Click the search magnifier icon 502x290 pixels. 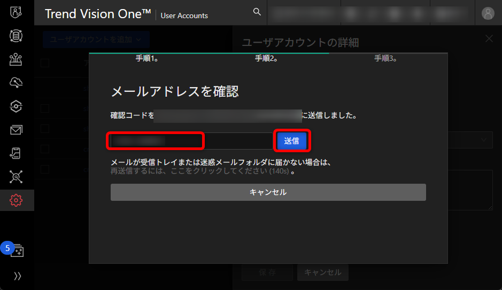click(x=257, y=12)
